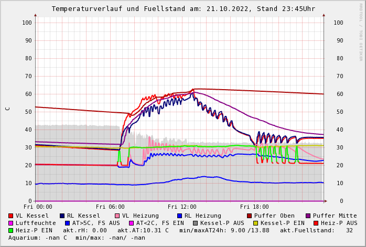Click the Fri 12:00 time axis label

click(x=182, y=207)
